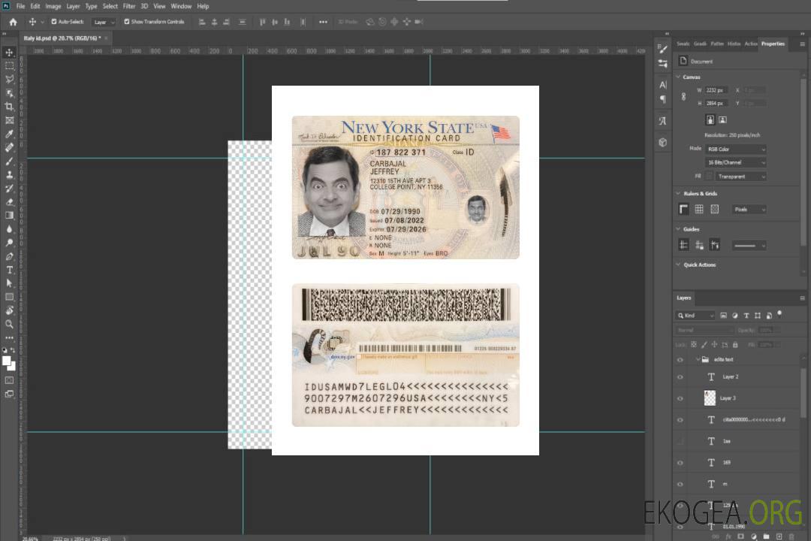The image size is (811, 541).
Task: Select the Eraser tool
Action: (9, 202)
